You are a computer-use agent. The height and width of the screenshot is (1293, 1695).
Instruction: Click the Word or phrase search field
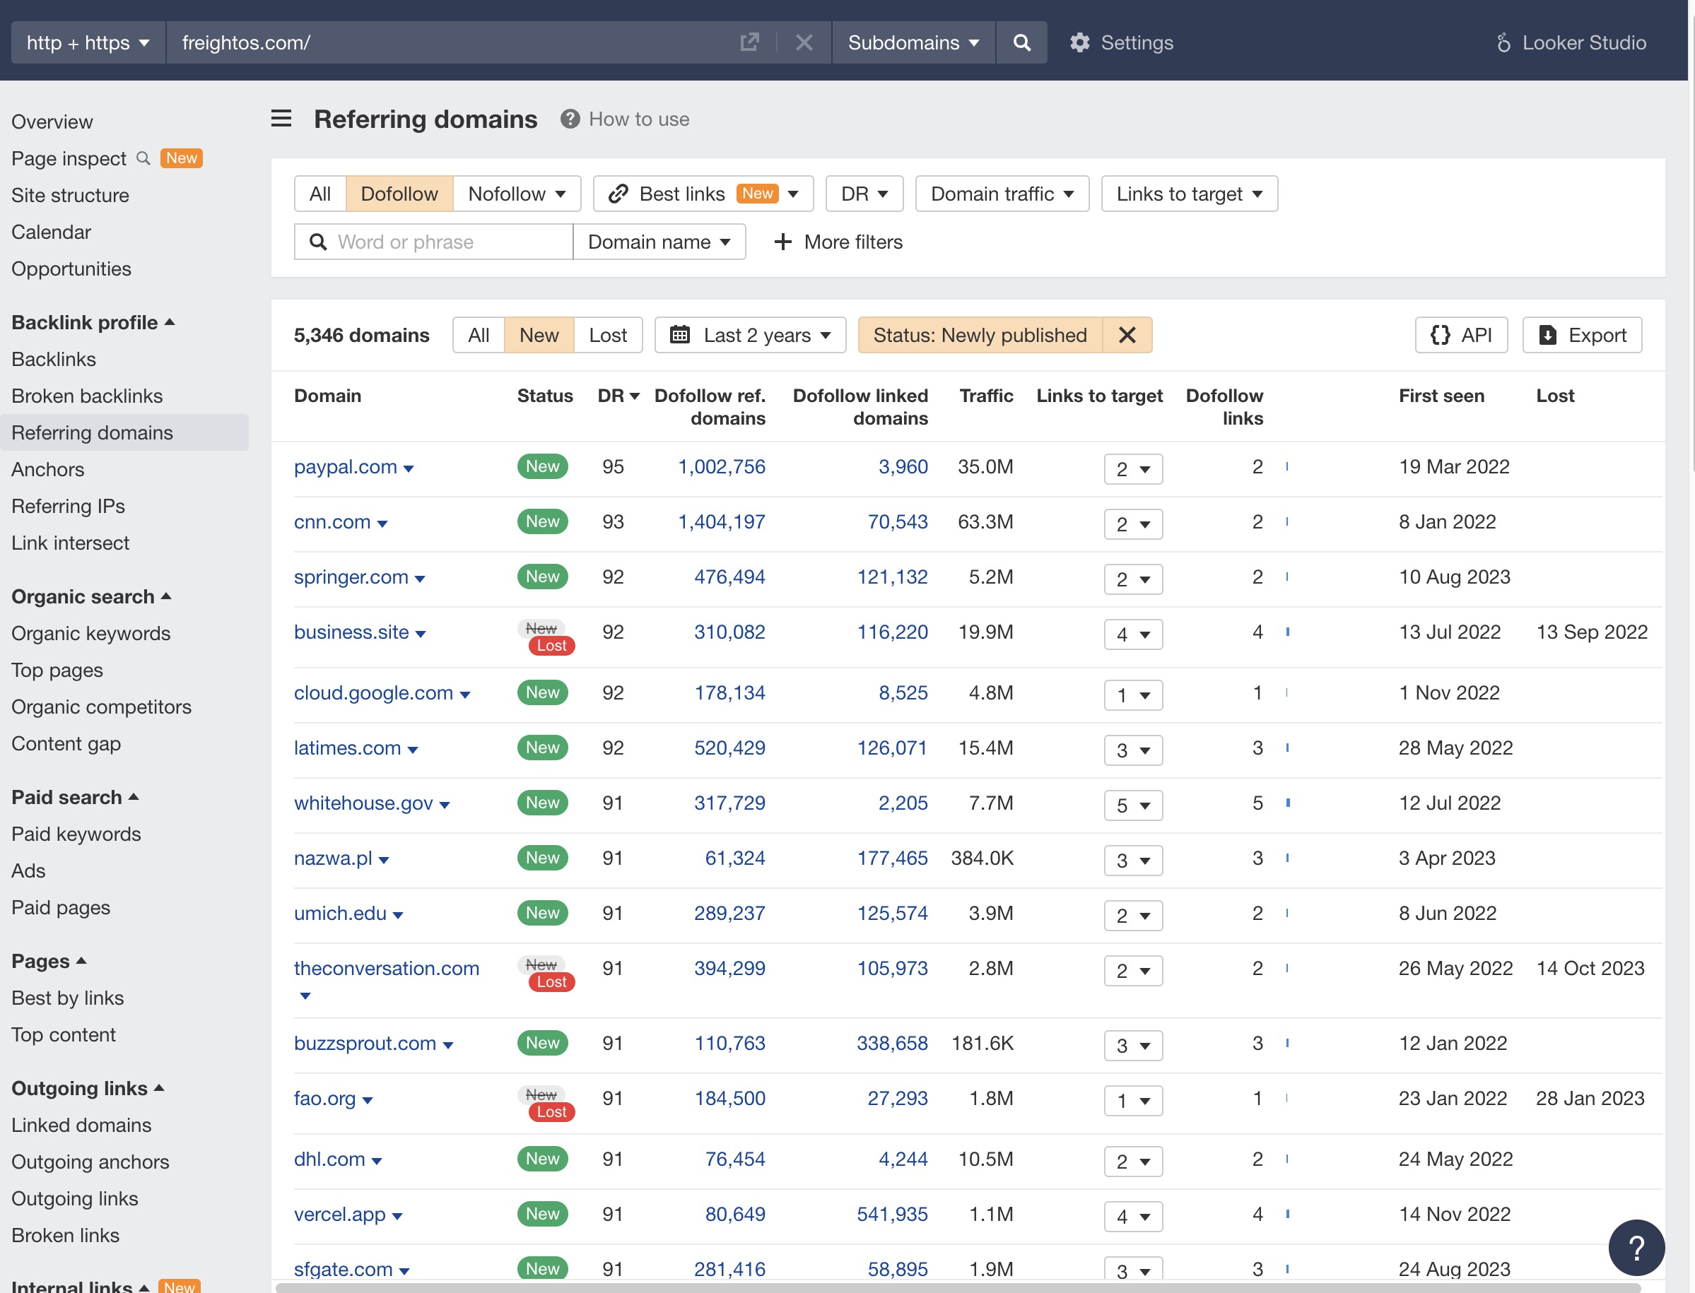tap(434, 242)
